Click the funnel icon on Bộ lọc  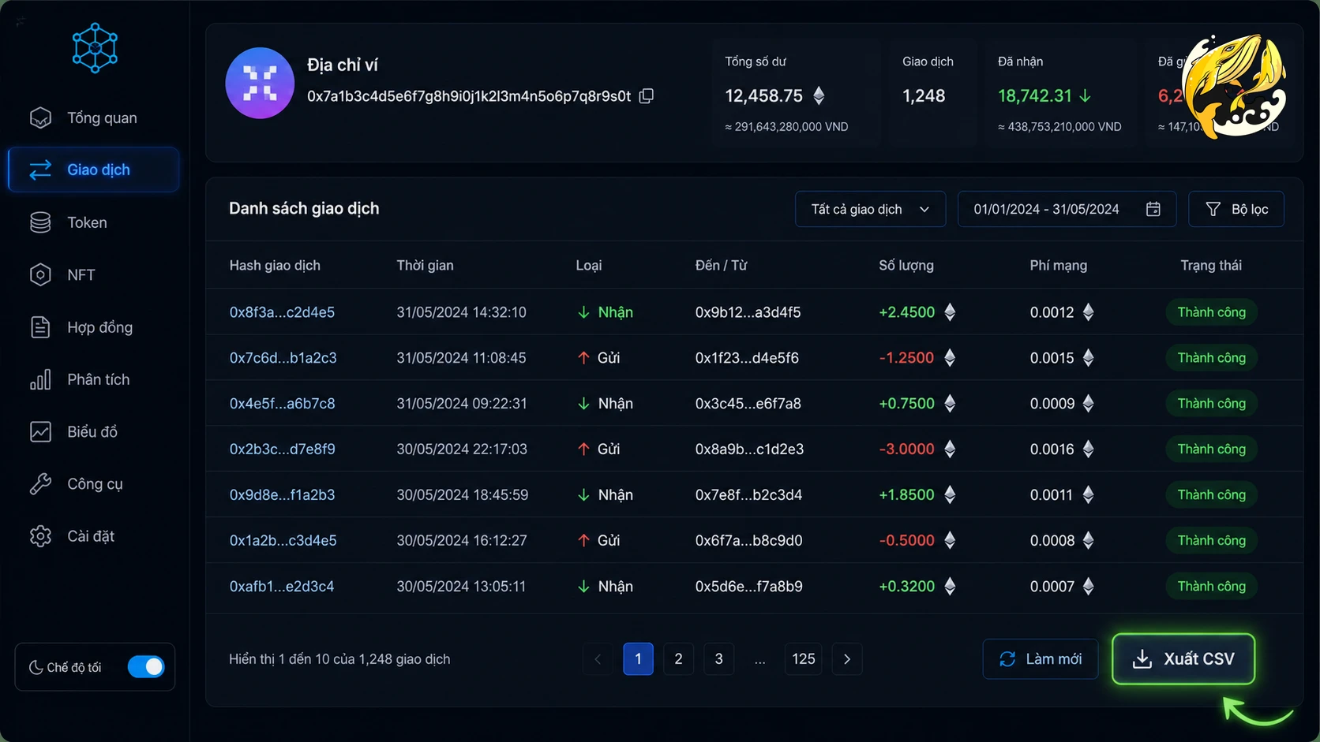click(x=1213, y=209)
